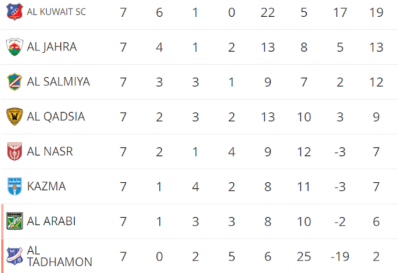Select the AL SALMIYA team name
The width and height of the screenshot is (398, 273).
58,81
